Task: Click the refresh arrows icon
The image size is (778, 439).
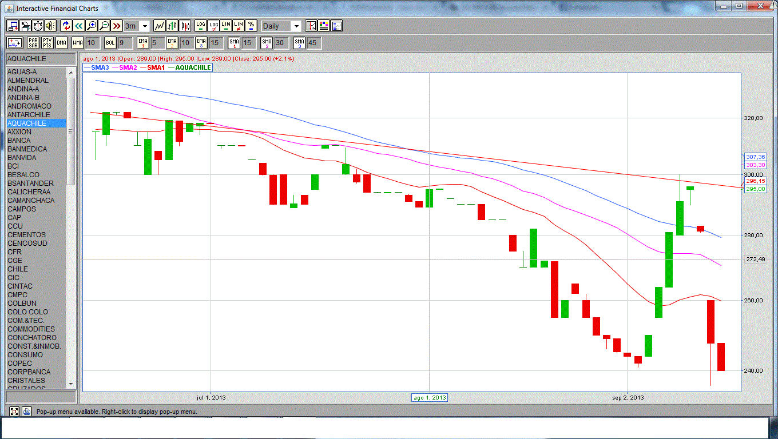Action: pyautogui.click(x=66, y=26)
